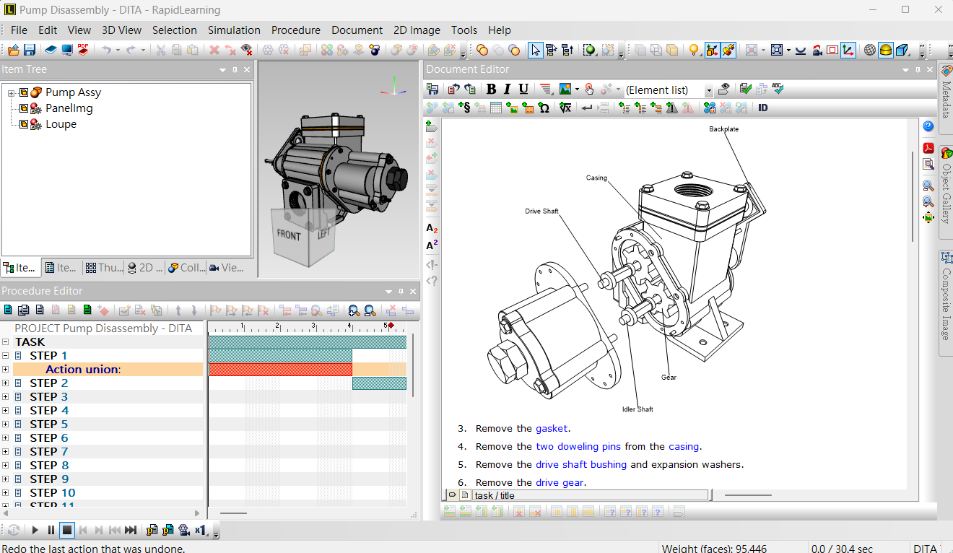This screenshot has height=553, width=953.
Task: Click the coordinate axes icon
Action: [x=848, y=50]
